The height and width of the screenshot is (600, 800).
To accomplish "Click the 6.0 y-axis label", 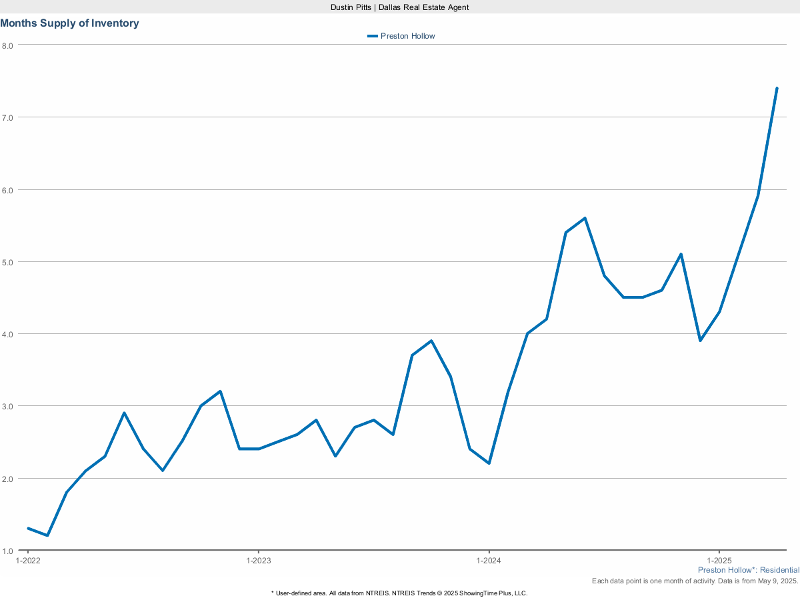I will pos(7,189).
